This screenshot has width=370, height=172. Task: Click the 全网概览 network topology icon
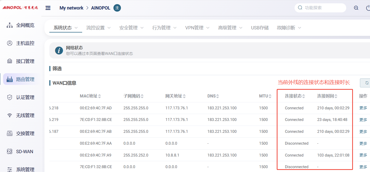10,25
